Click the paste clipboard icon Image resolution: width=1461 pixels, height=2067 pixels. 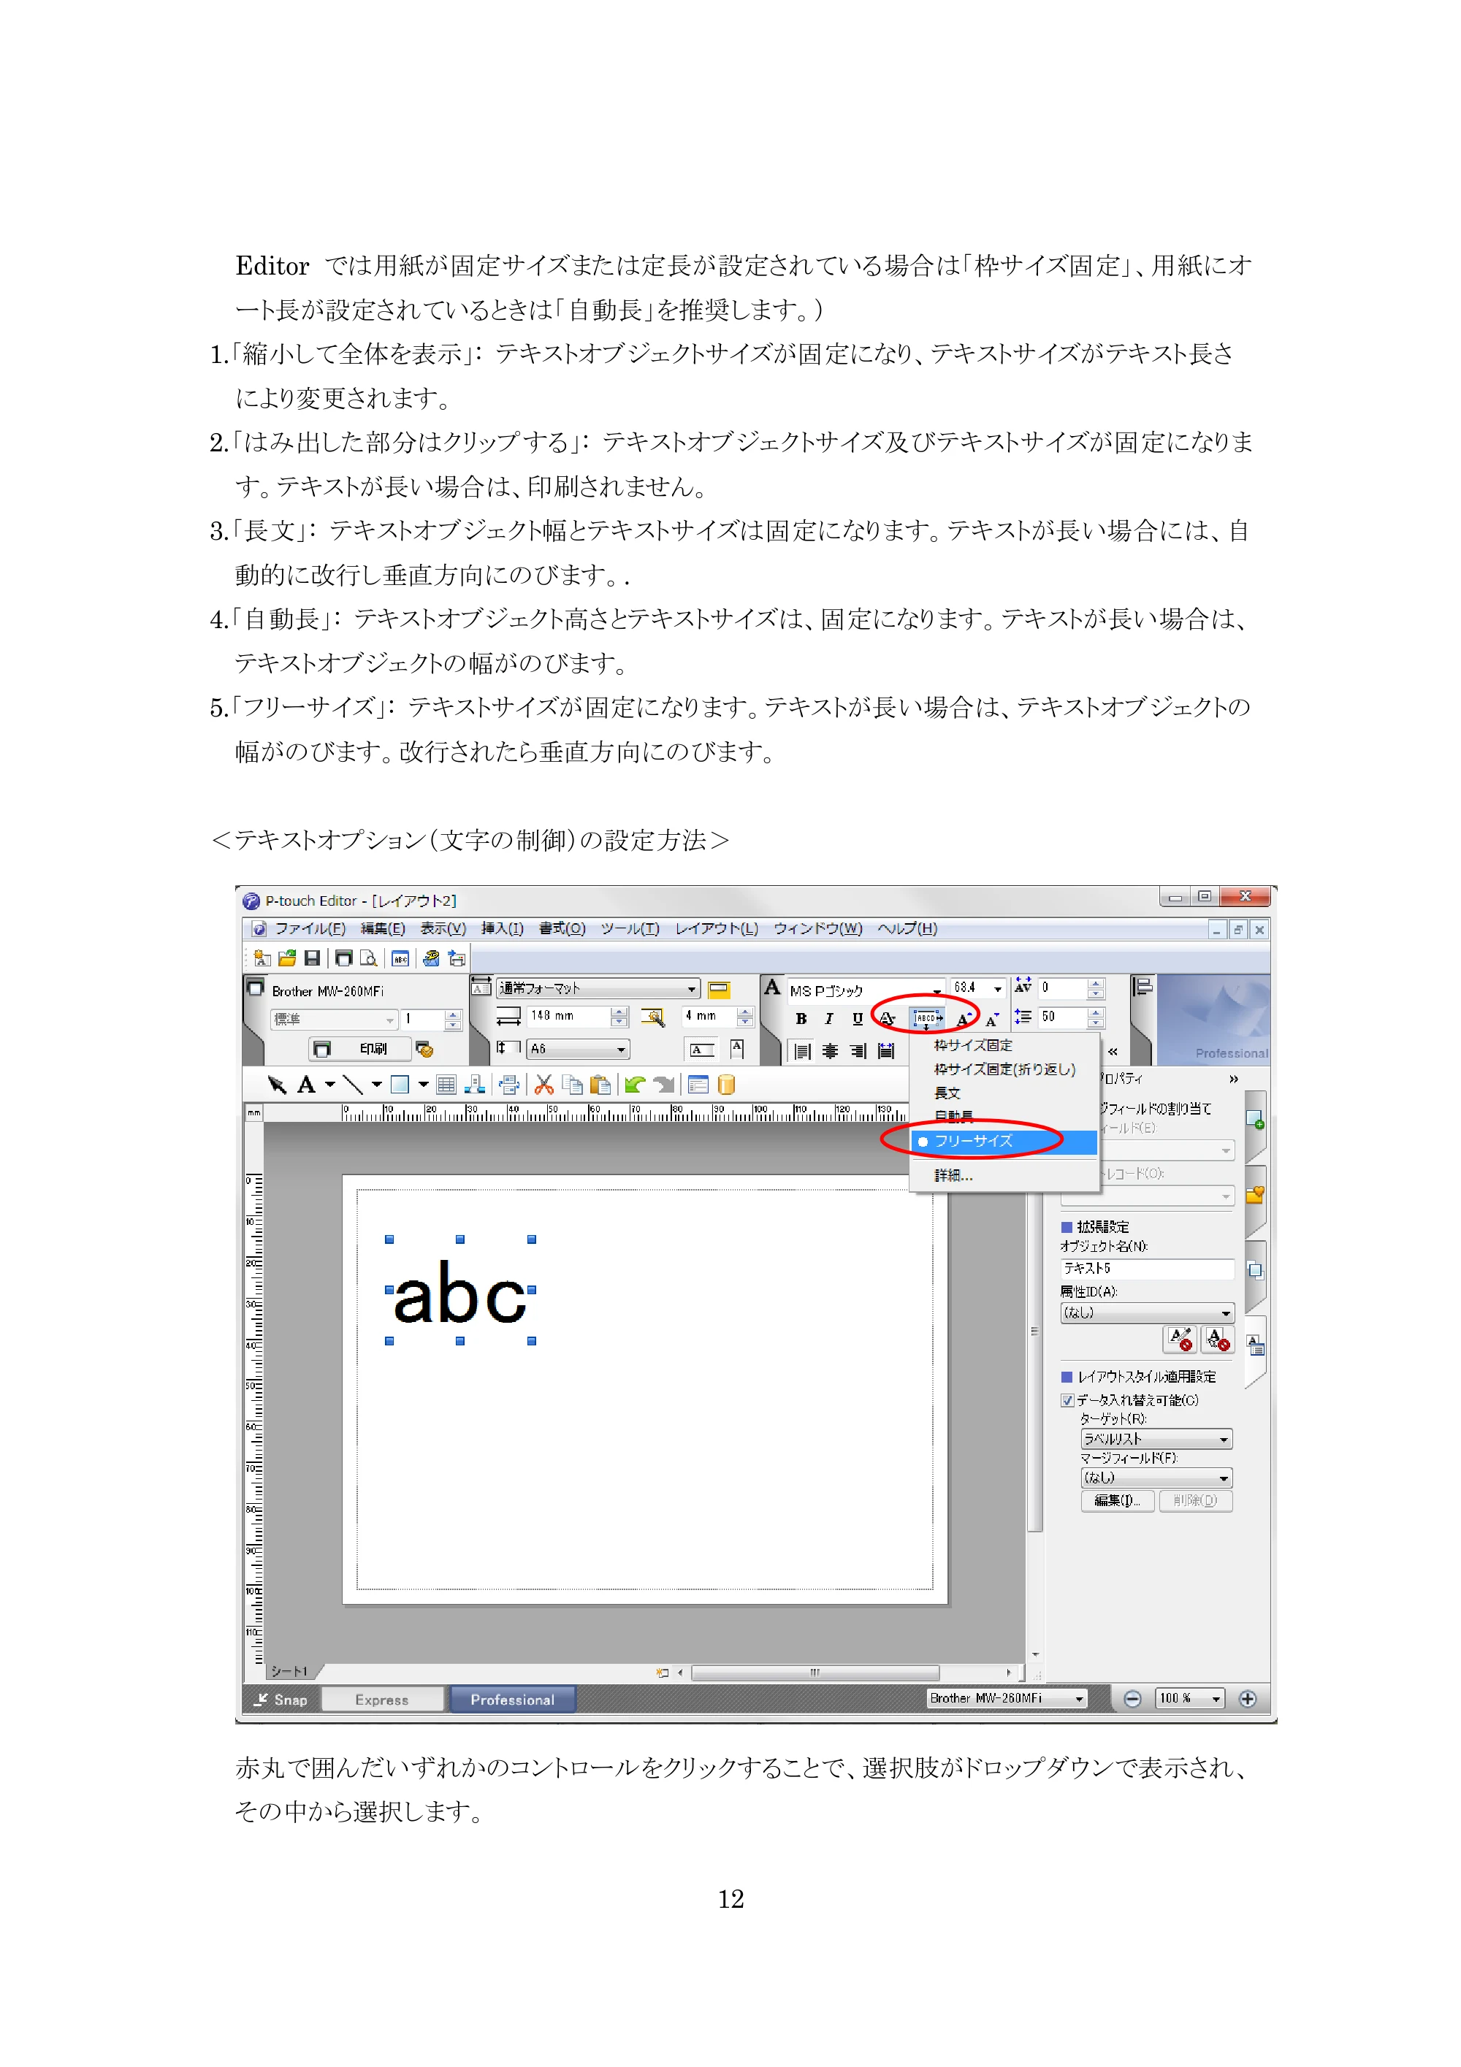(x=600, y=1085)
